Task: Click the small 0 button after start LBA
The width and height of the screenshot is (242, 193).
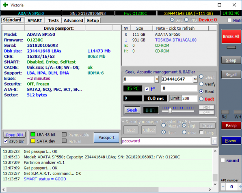Action: [156, 79]
